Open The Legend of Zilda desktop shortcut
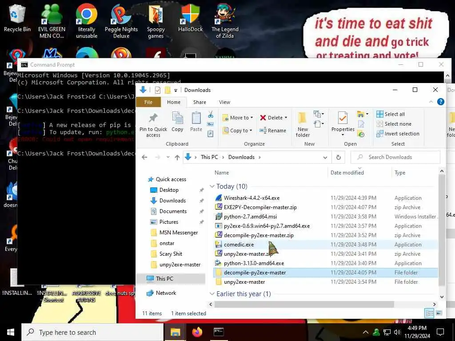Viewport: 455px width, 341px height. click(x=225, y=21)
